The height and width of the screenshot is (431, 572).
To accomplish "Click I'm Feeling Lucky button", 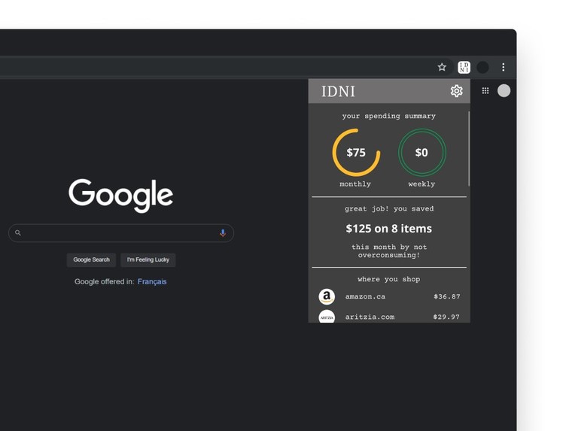I will [148, 260].
